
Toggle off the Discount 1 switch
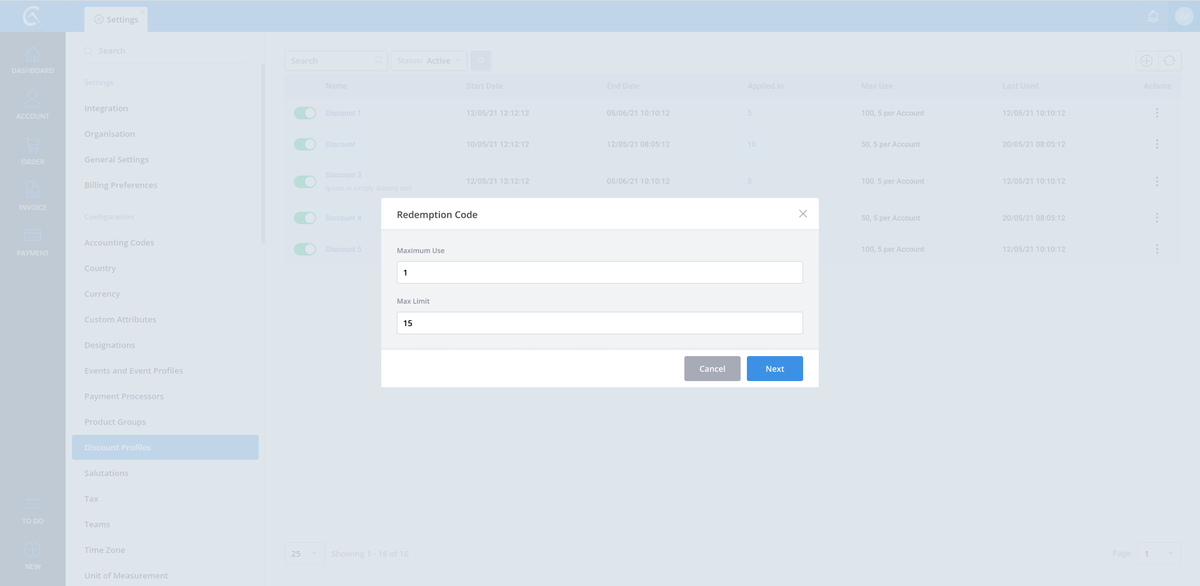click(305, 113)
